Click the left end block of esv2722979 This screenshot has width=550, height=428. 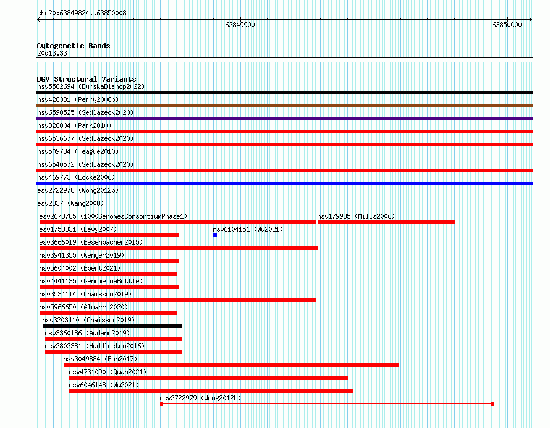pos(162,404)
